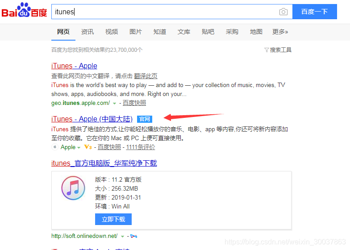Click the Apple logo site icon

click(x=54, y=147)
